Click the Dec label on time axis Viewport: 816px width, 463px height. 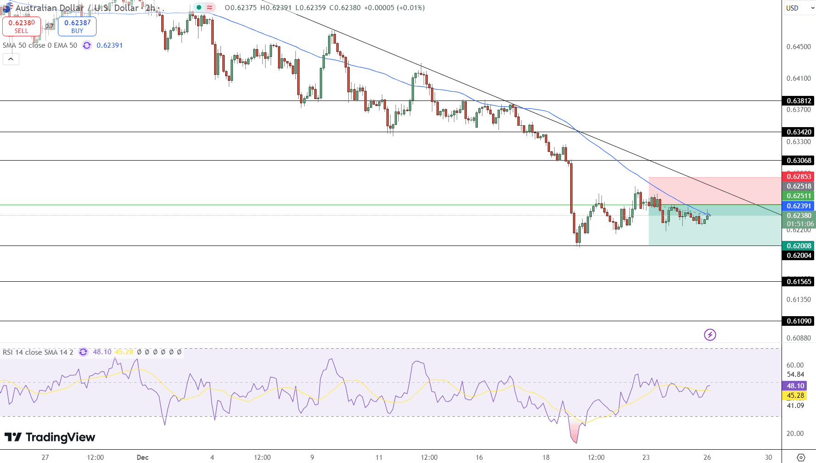click(x=143, y=457)
